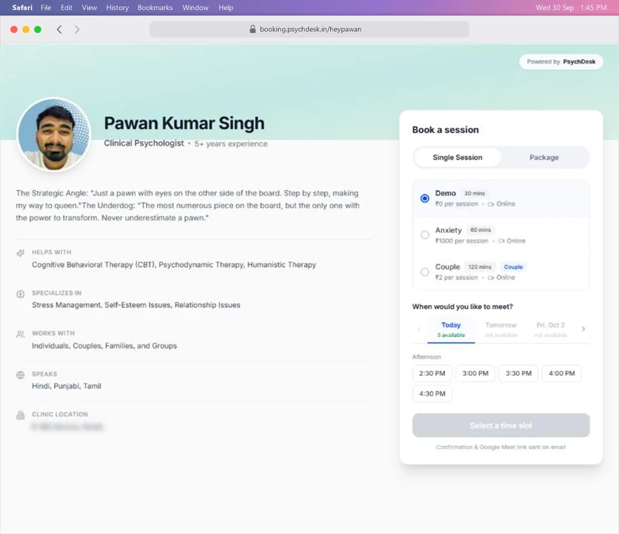Open the Powered by PsychDesk link
Screen dimensions: 619x534
pyautogui.click(x=561, y=62)
